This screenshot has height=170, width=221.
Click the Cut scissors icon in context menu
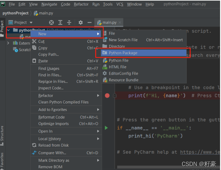click(x=34, y=41)
